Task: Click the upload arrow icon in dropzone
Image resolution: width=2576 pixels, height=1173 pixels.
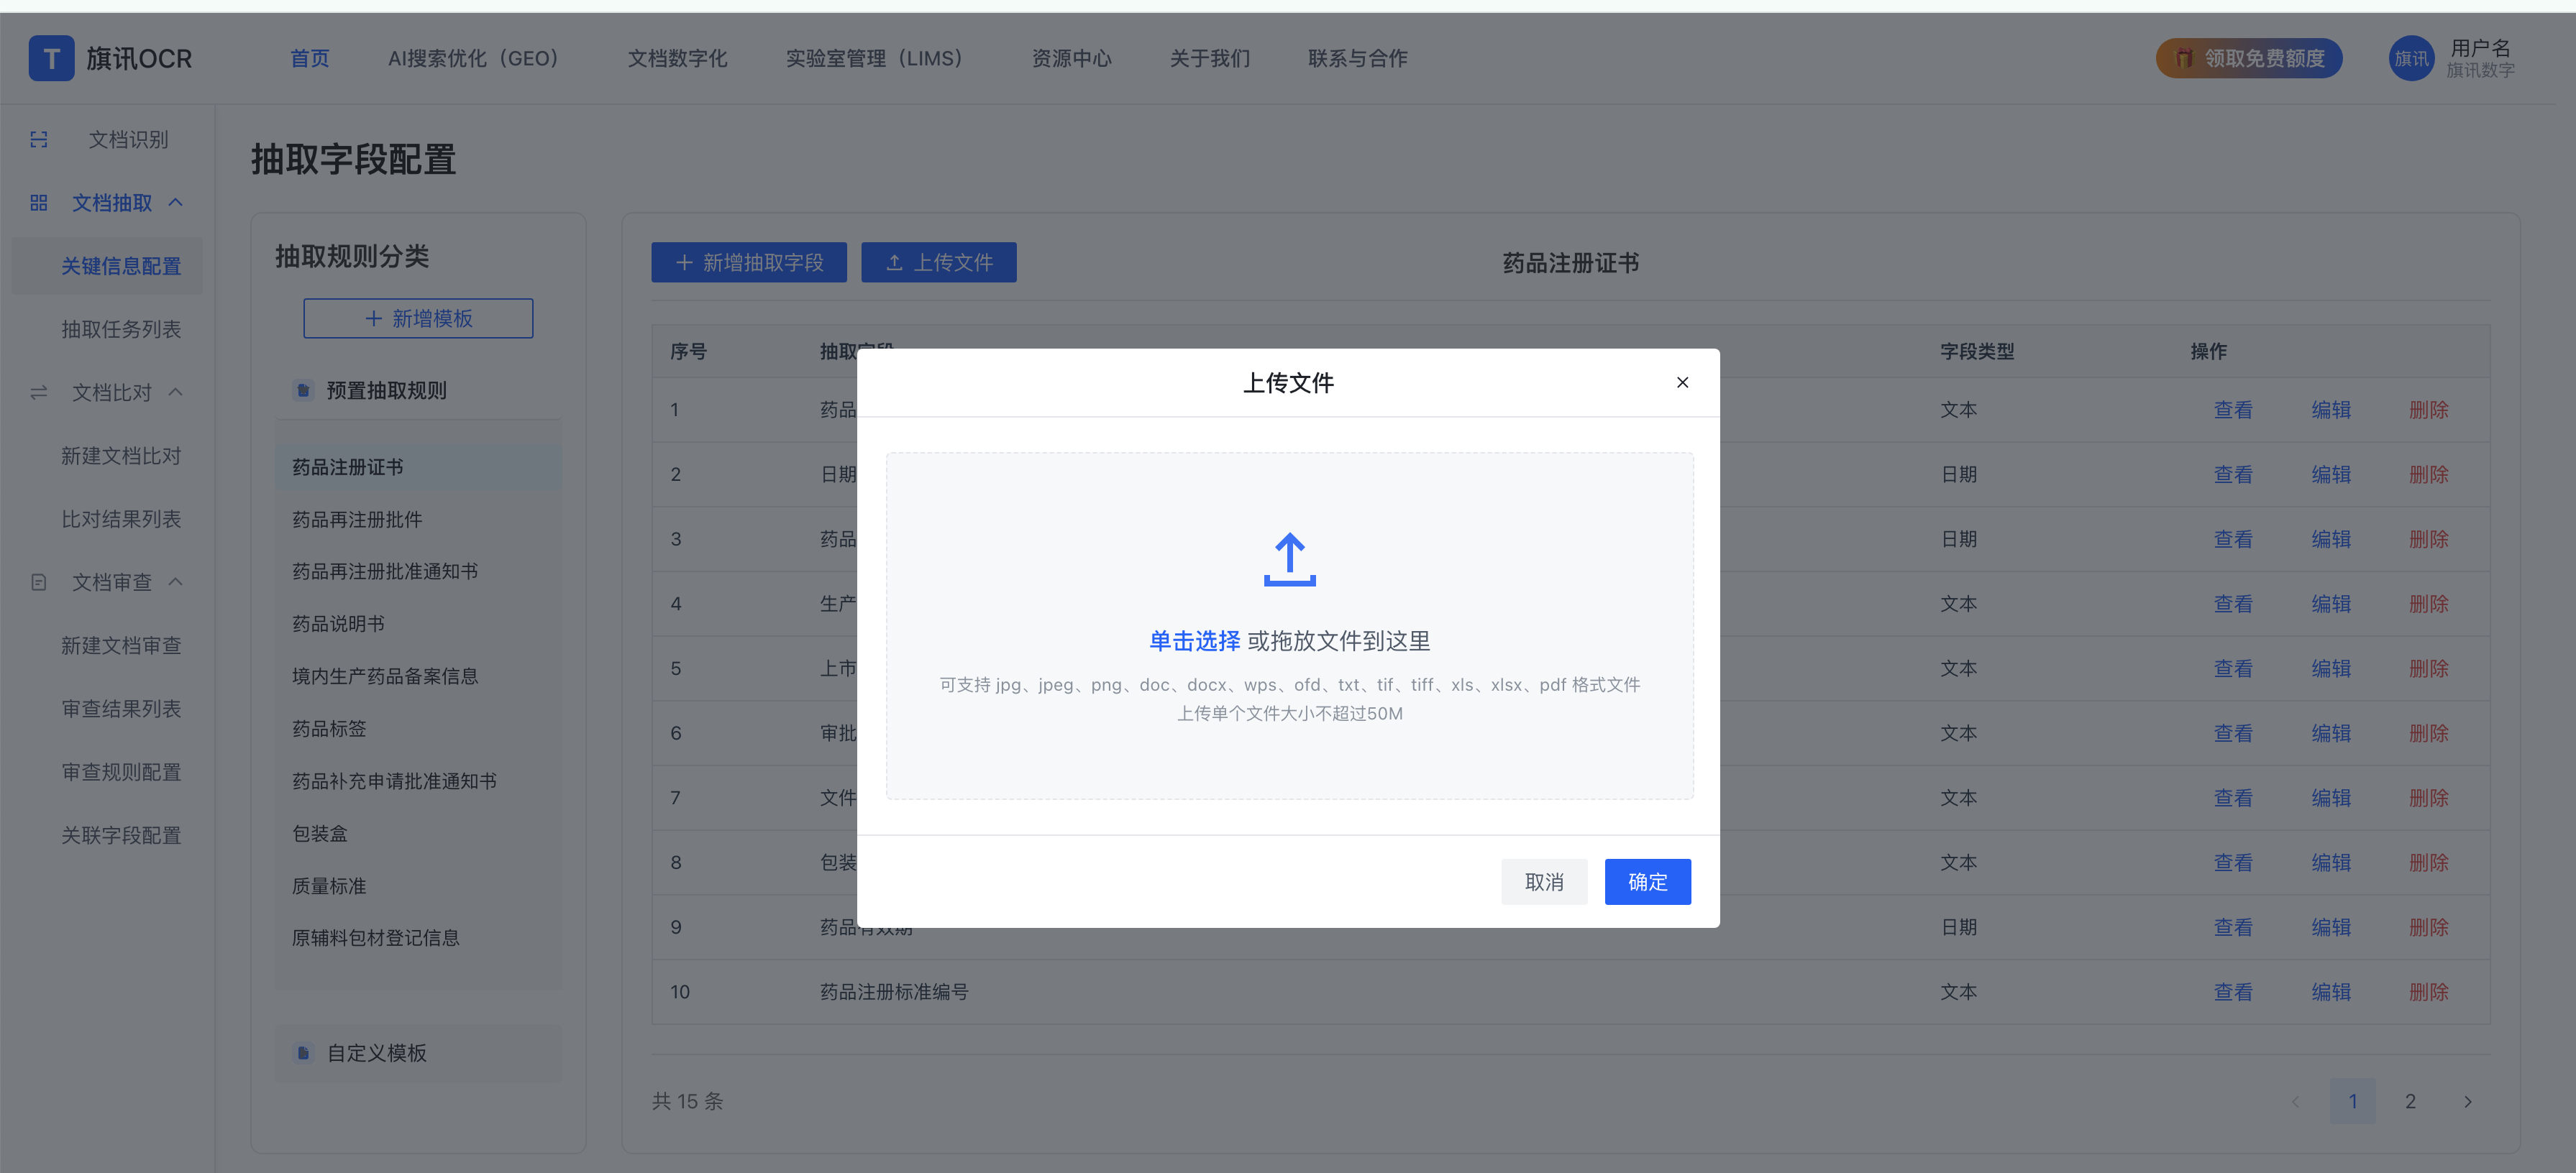Action: 1289,559
